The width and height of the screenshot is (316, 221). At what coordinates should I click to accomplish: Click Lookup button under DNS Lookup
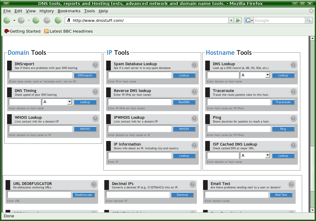(283, 75)
